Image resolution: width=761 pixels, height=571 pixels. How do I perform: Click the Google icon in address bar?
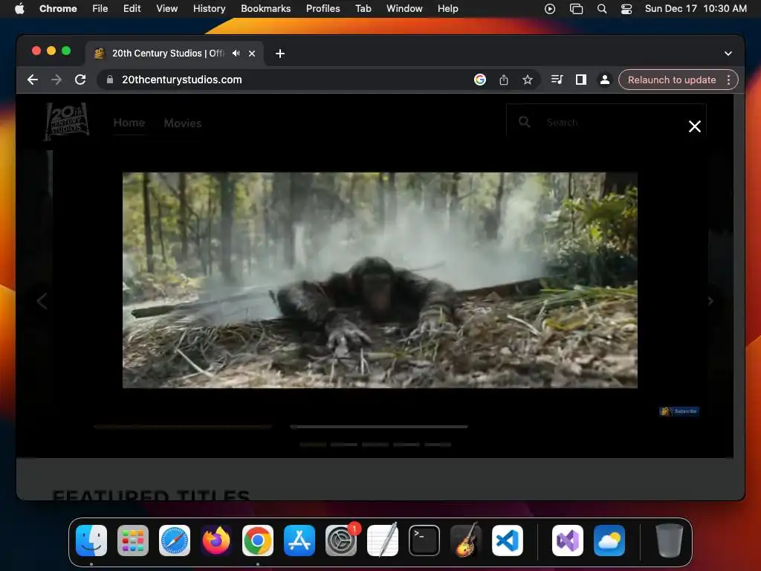(480, 80)
